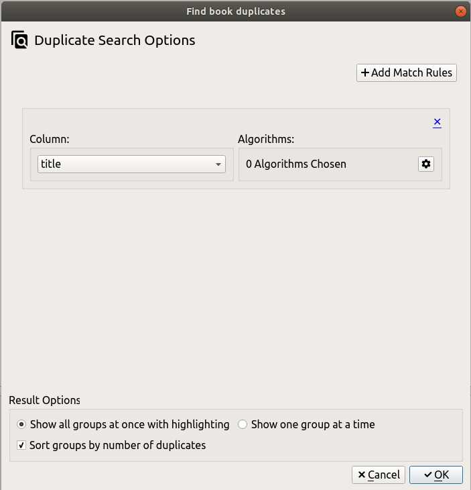The width and height of the screenshot is (471, 490).
Task: Click the Column: label
Action: 50,140
